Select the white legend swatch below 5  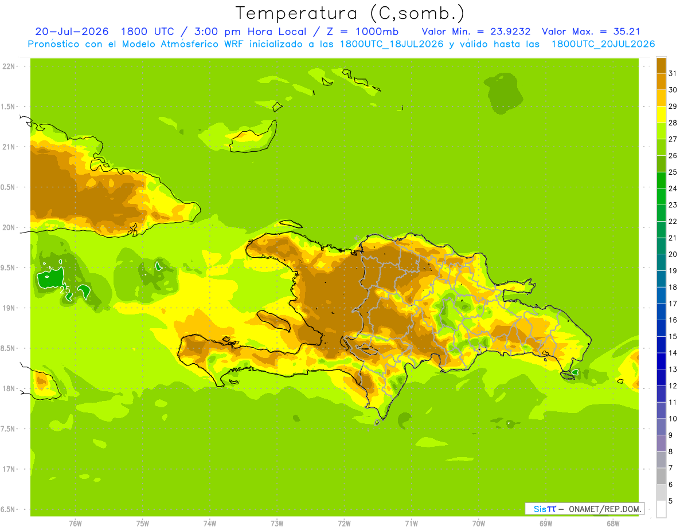pyautogui.click(x=661, y=509)
